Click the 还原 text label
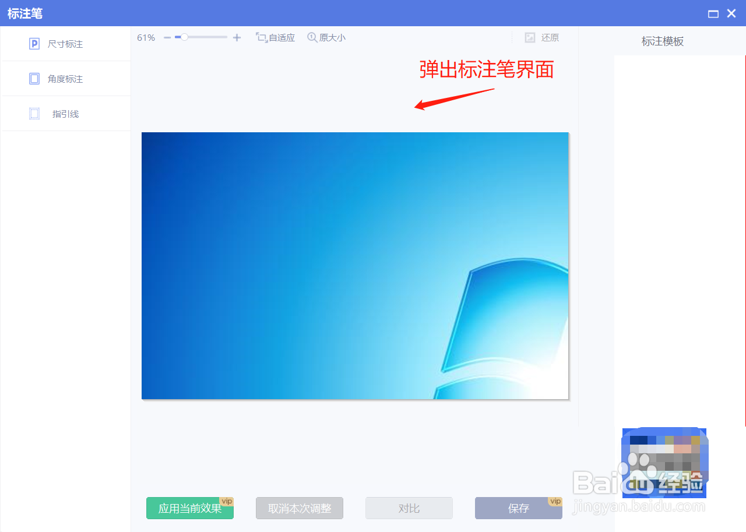The height and width of the screenshot is (532, 746). coord(550,37)
